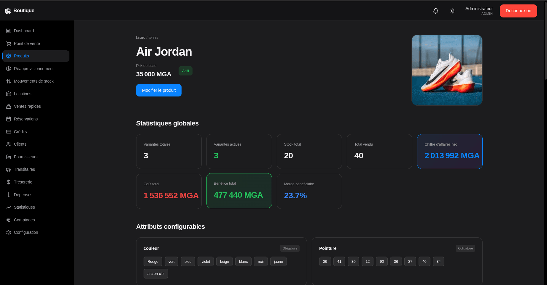Select the bleu color tag
This screenshot has width=547, height=285.
[x=188, y=262]
